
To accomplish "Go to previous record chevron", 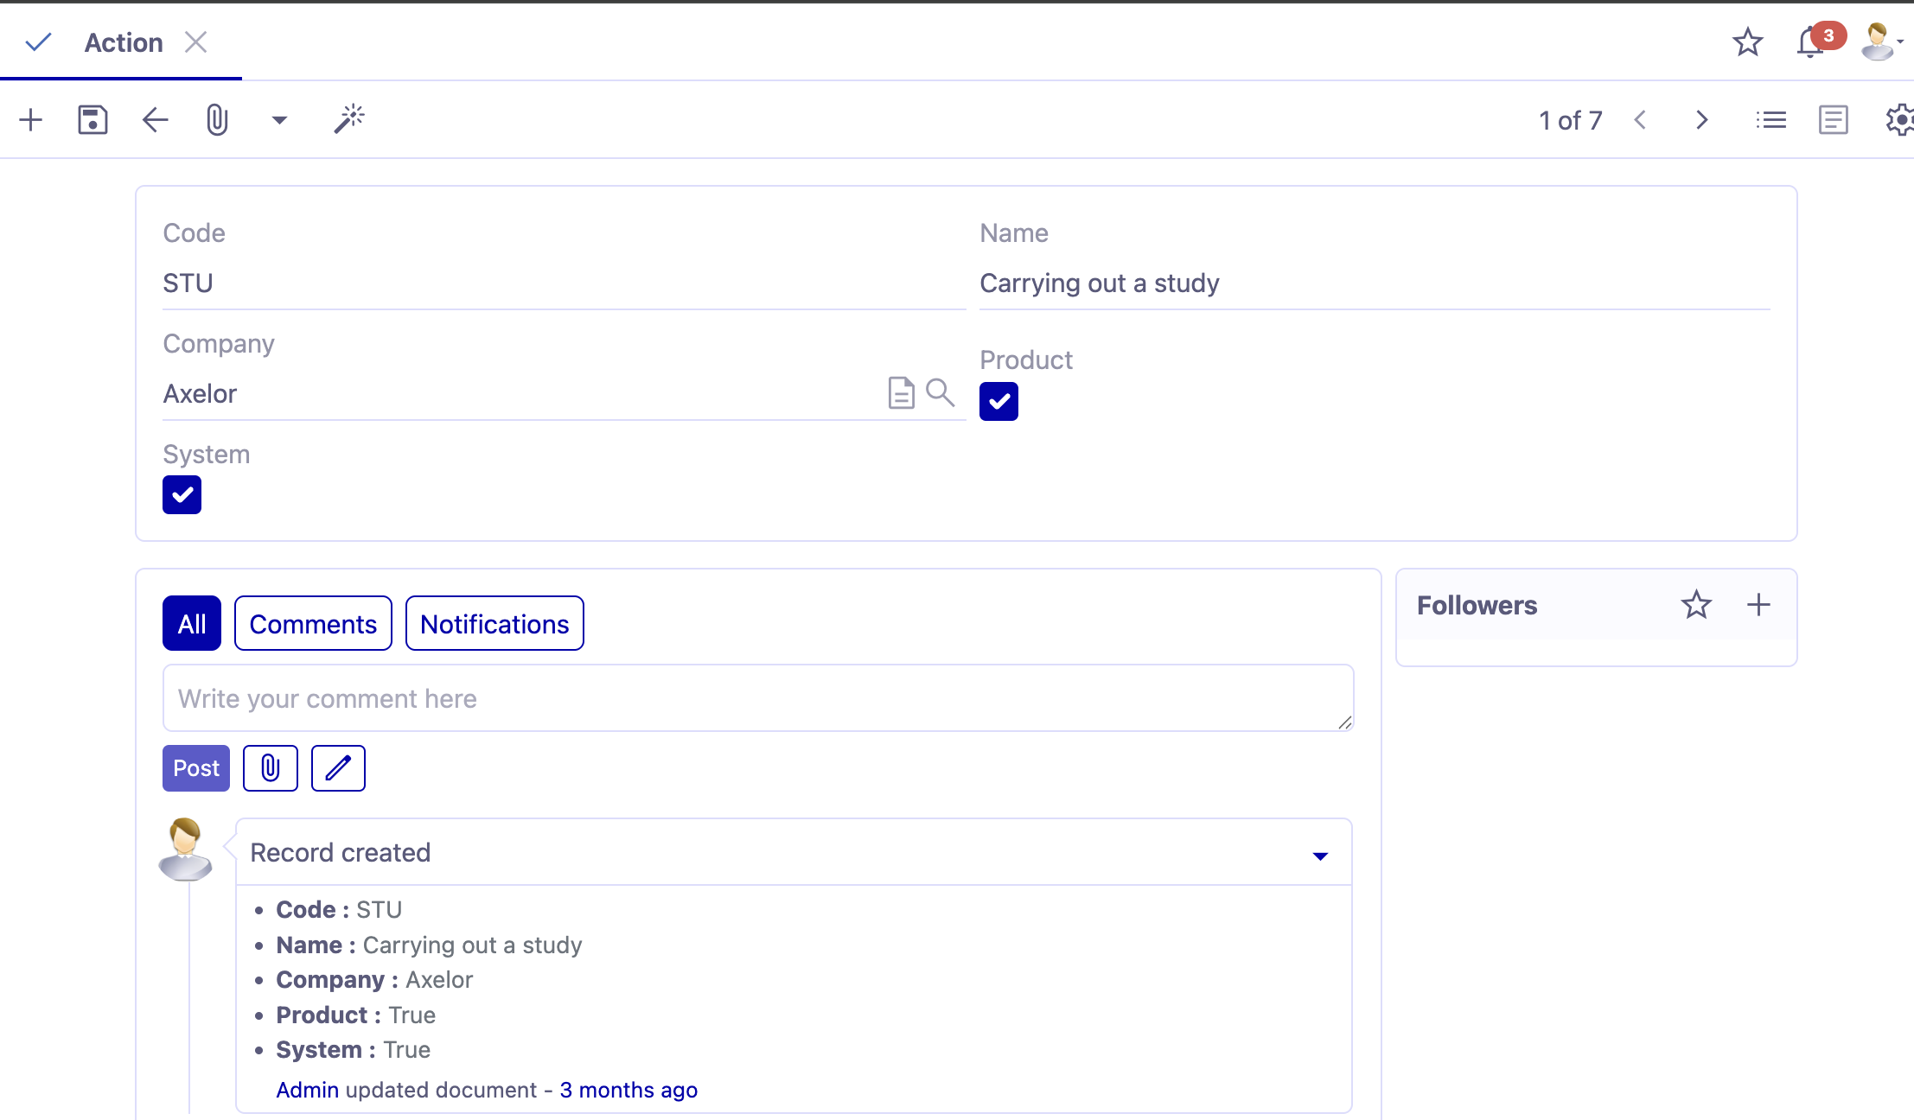I will 1640,119.
